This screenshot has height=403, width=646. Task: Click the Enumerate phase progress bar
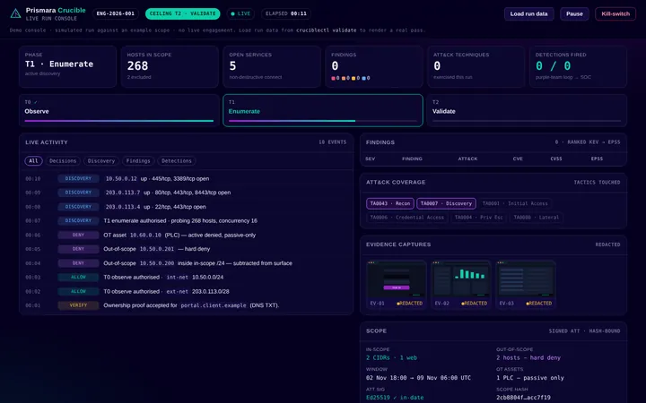323,121
